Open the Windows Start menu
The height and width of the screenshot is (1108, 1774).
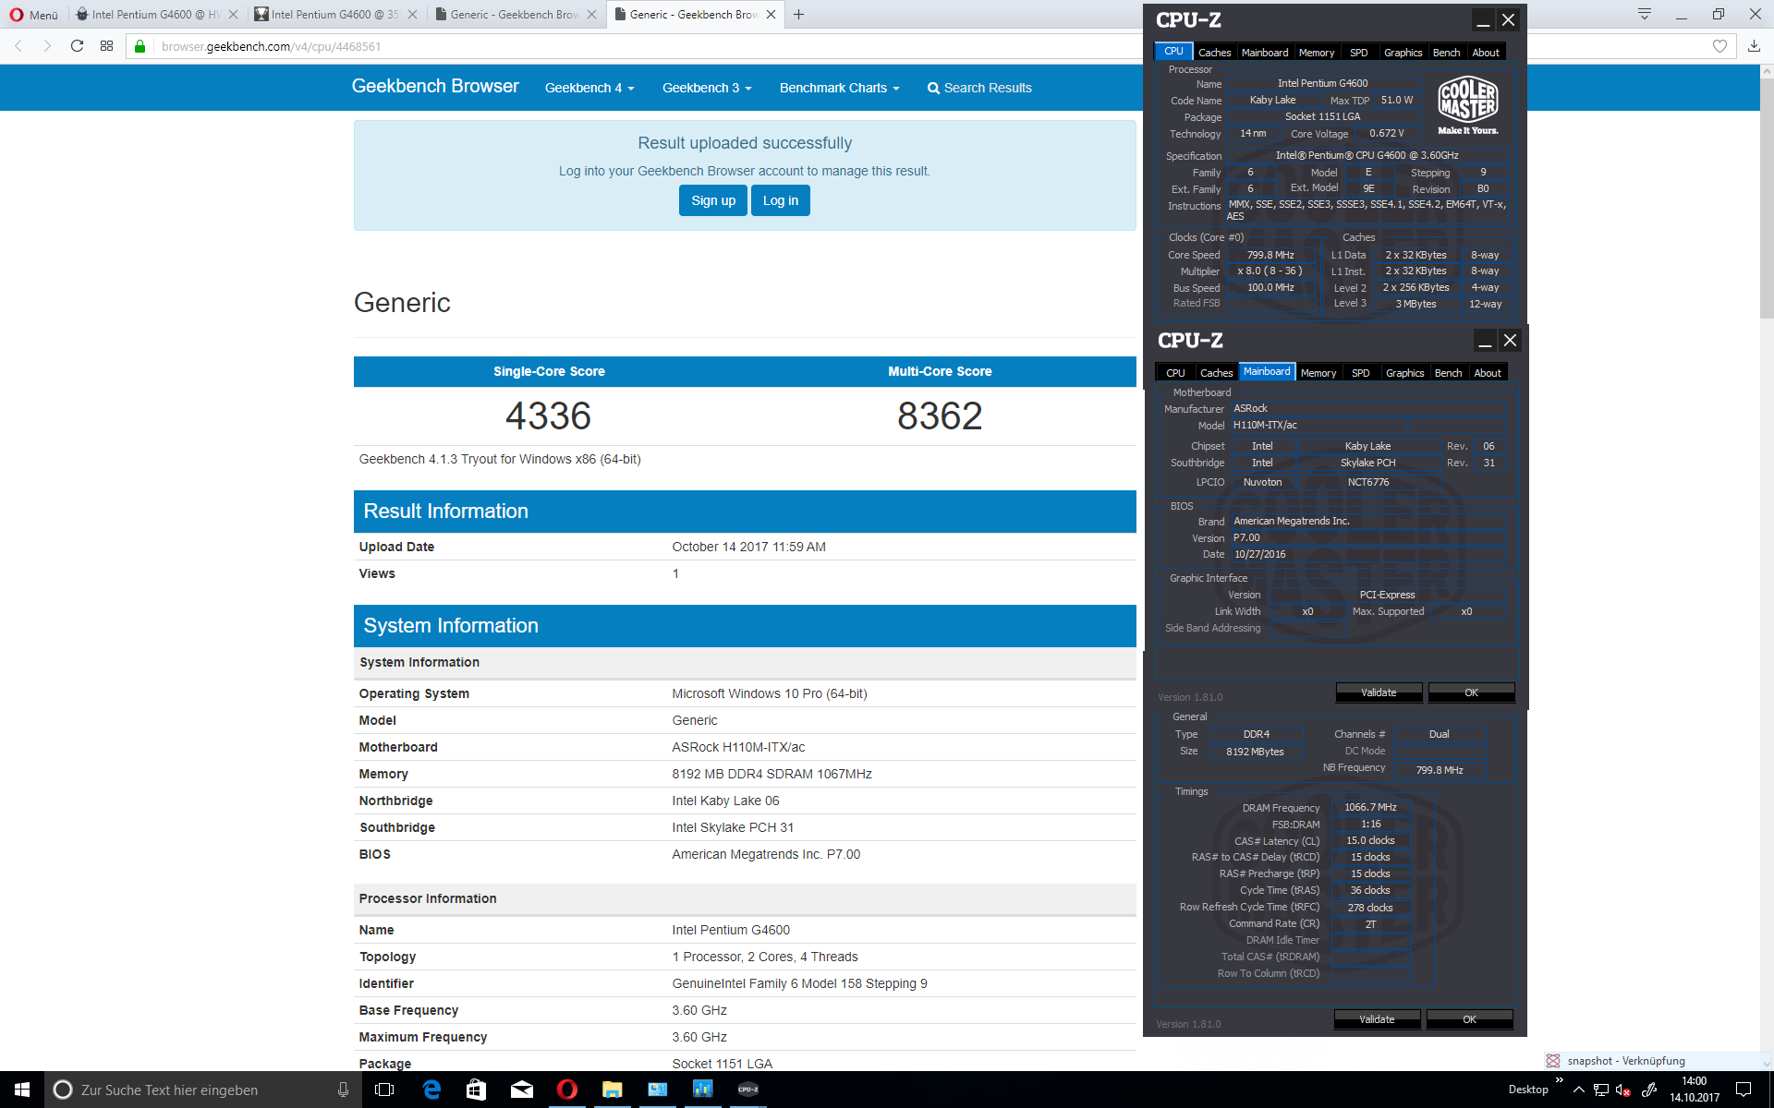coord(22,1090)
